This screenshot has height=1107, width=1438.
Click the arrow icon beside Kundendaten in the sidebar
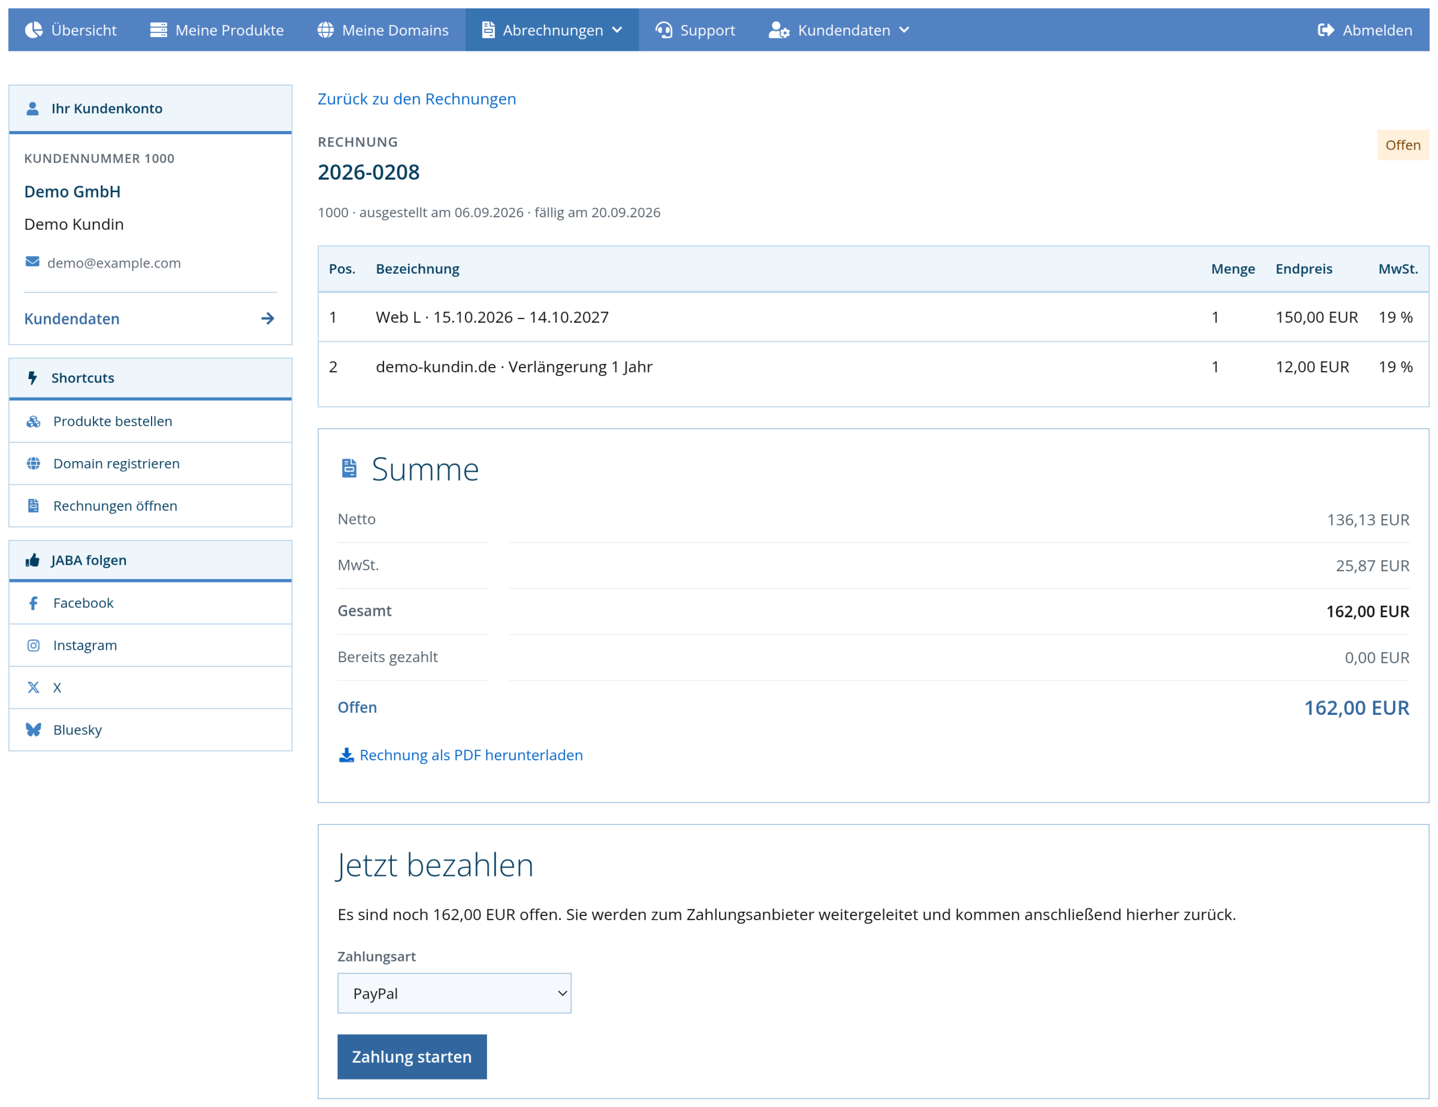coord(267,319)
